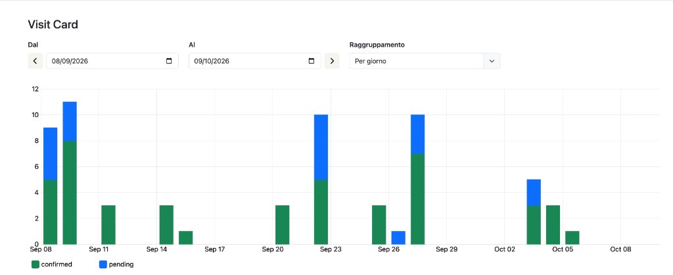Image resolution: width=673 pixels, height=275 pixels.
Task: Select the Sep 27 pending blue segment
Action: [x=417, y=134]
